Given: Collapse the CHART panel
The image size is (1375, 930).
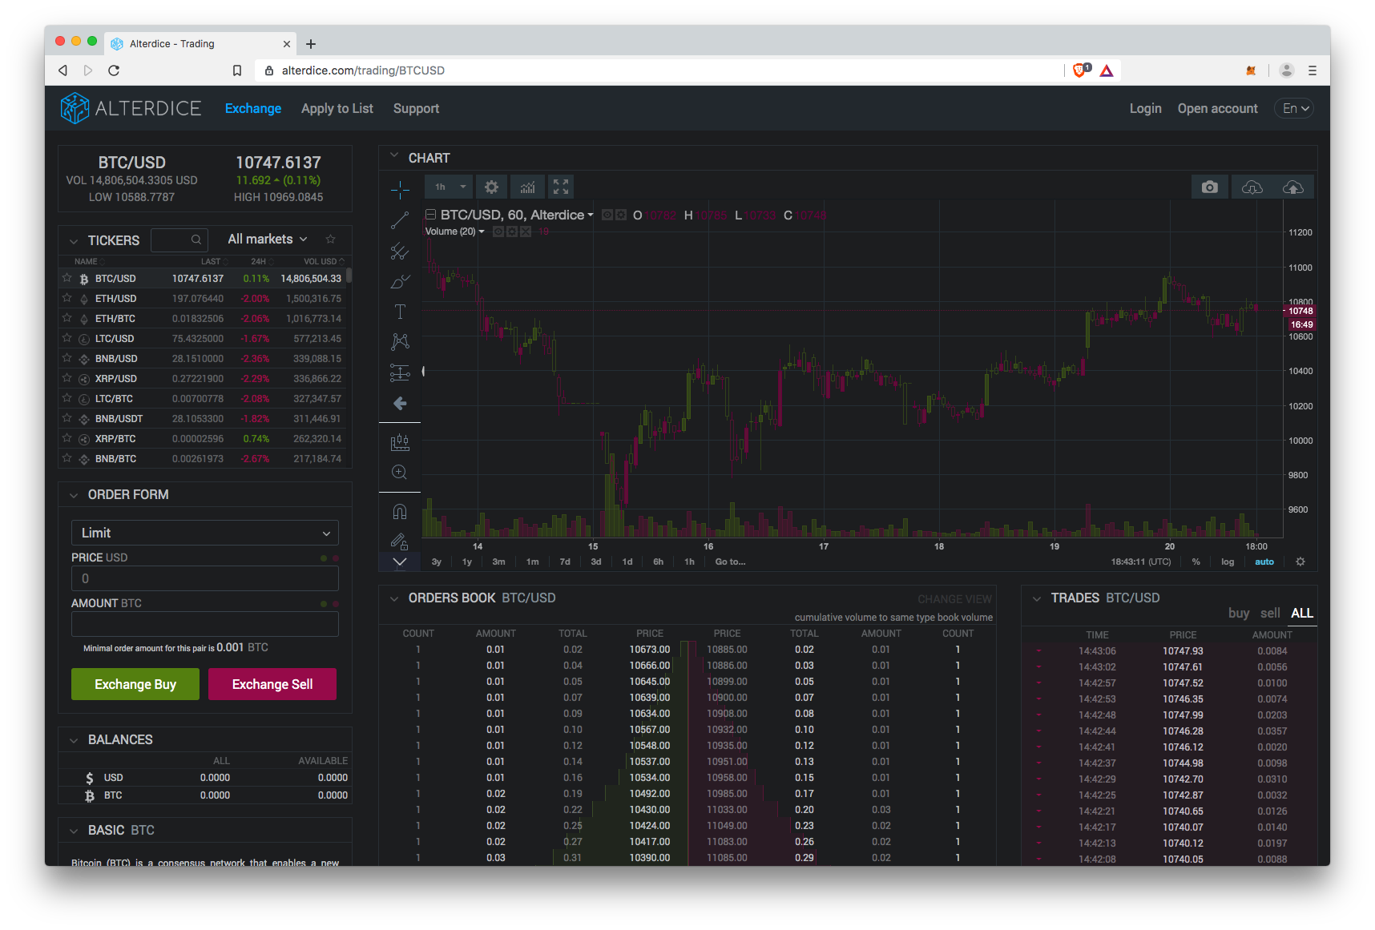Looking at the screenshot, I should point(393,157).
